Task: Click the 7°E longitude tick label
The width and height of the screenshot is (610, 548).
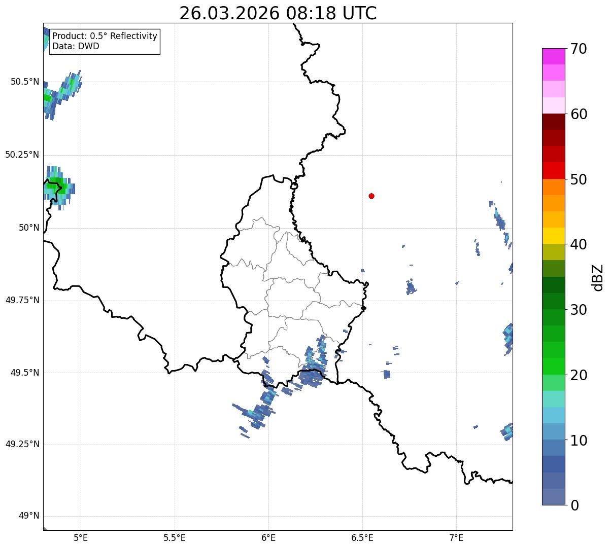Action: pyautogui.click(x=456, y=537)
